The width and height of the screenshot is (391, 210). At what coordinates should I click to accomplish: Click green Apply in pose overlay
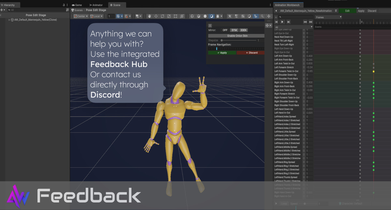tap(222, 53)
